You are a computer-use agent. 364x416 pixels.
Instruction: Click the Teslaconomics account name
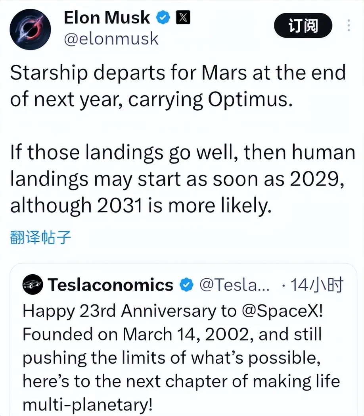coord(111,285)
